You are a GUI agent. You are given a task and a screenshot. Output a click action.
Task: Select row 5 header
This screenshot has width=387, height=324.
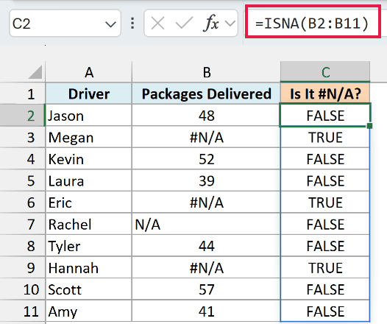pos(23,180)
